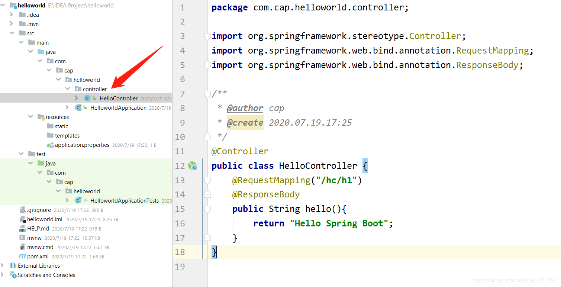The height and width of the screenshot is (287, 561).
Task: Expand the .mvn folder
Action: 12,24
